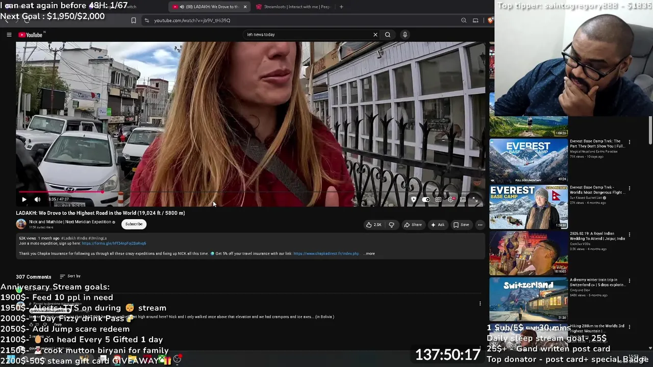653x367 pixels.
Task: Save the video to a playlist
Action: (x=461, y=225)
